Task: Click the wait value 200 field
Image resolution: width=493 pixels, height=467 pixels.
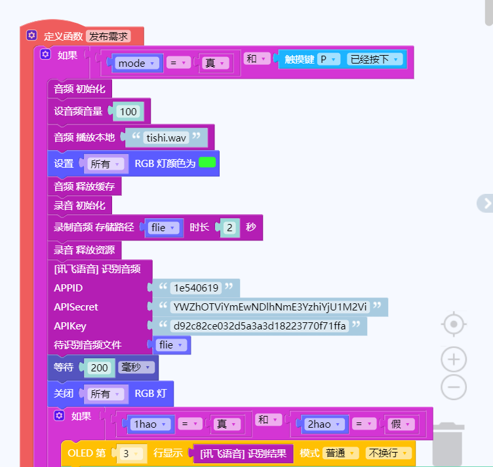Action: [x=99, y=367]
